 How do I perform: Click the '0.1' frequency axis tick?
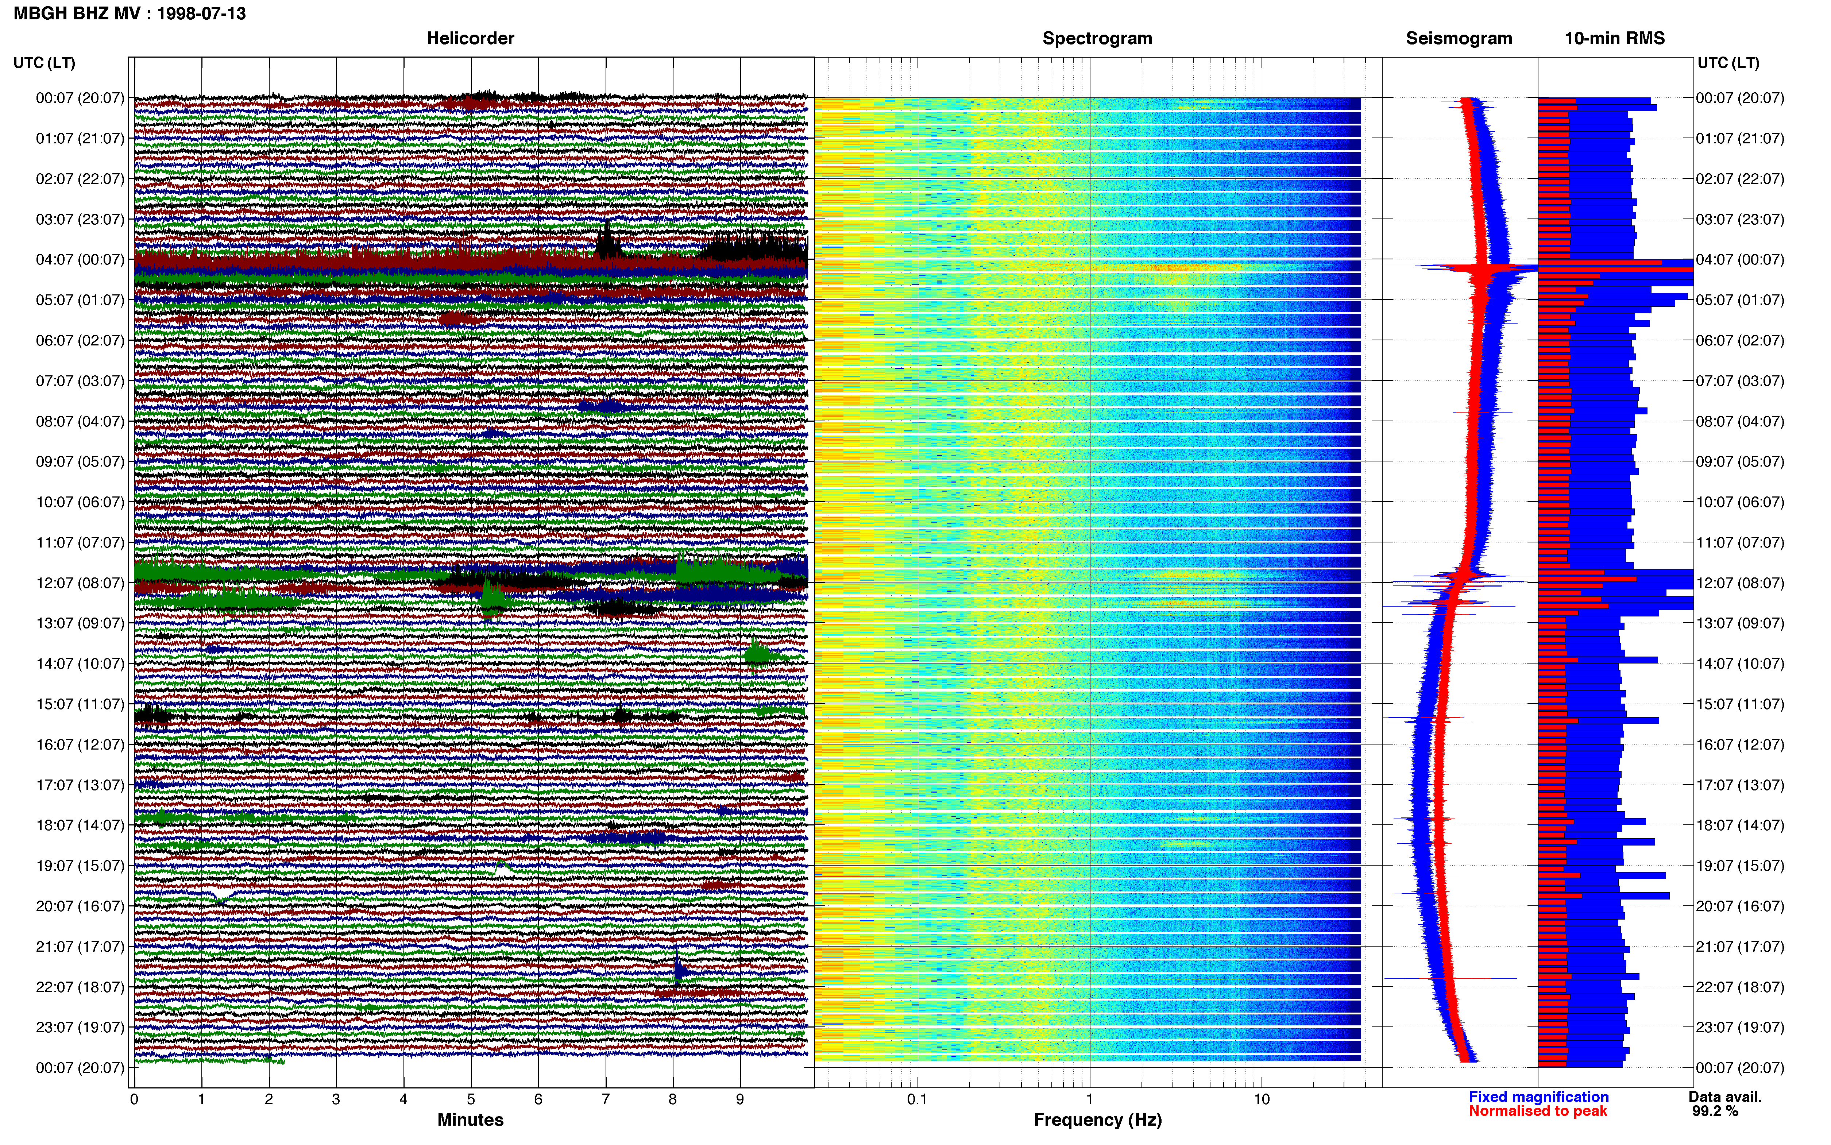917,1099
